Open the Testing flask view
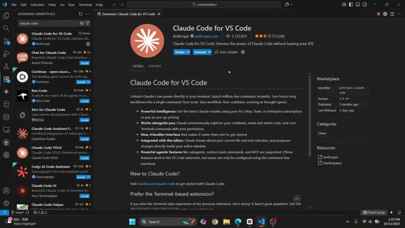This screenshot has height=228, width=405. click(x=6, y=66)
